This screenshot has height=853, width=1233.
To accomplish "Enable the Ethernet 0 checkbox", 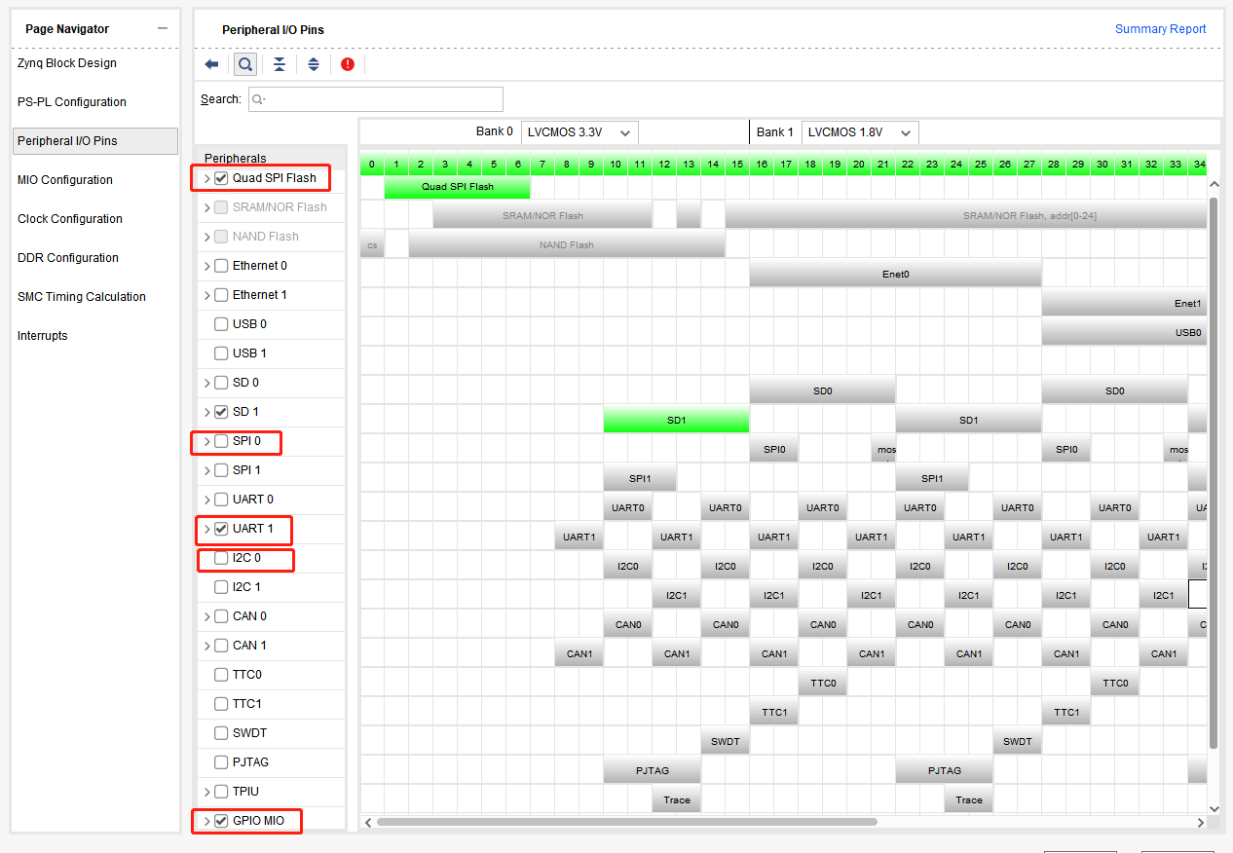I will pos(221,266).
